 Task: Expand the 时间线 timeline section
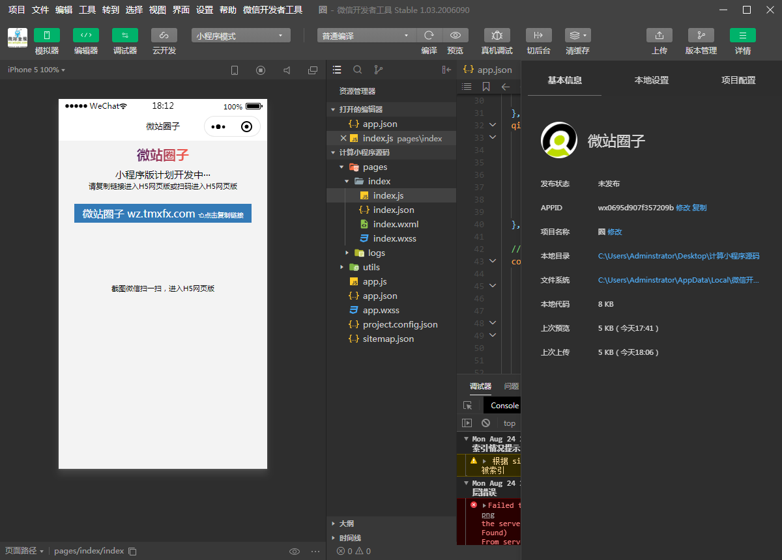click(x=391, y=538)
